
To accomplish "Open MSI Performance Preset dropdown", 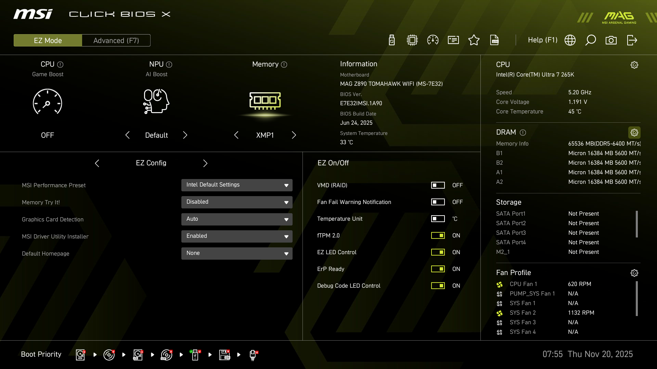I will 237,185.
